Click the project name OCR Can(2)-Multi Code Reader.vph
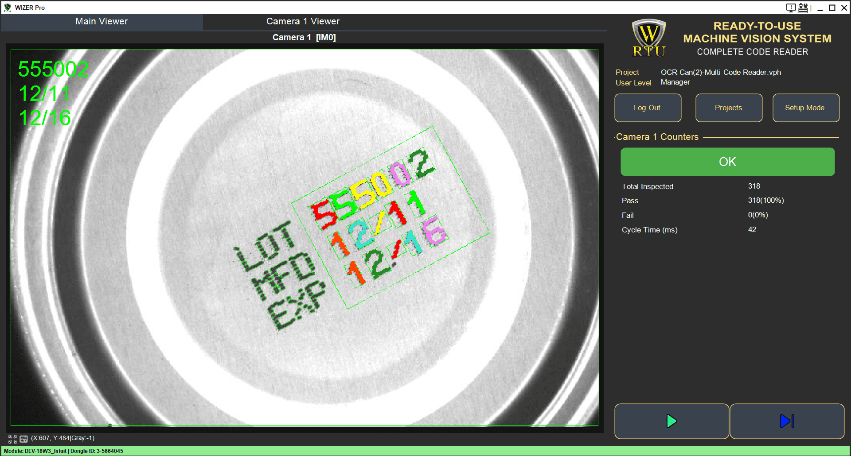This screenshot has height=456, width=851. (721, 73)
